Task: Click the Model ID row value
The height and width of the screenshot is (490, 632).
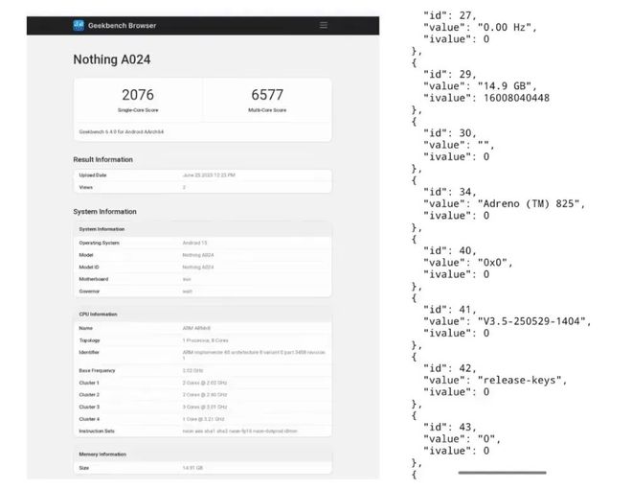Action: (x=198, y=268)
